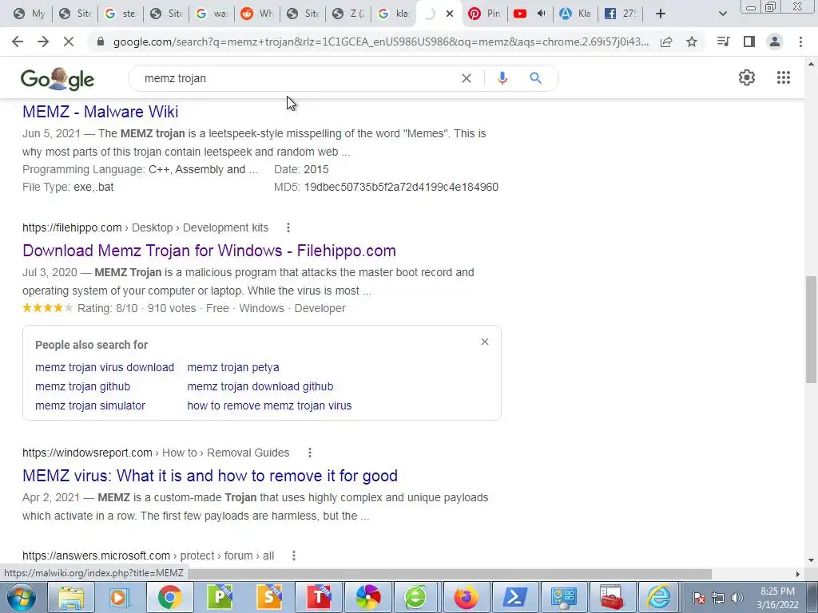The height and width of the screenshot is (613, 818).
Task: Bookmark this page with the star icon
Action: (692, 42)
